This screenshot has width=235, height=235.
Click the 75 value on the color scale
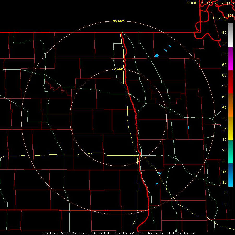click(x=224, y=43)
